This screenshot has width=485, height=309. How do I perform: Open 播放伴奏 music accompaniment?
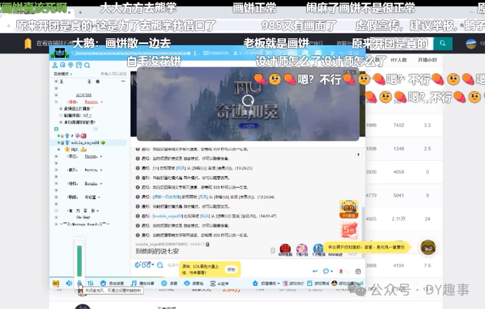pos(142,283)
